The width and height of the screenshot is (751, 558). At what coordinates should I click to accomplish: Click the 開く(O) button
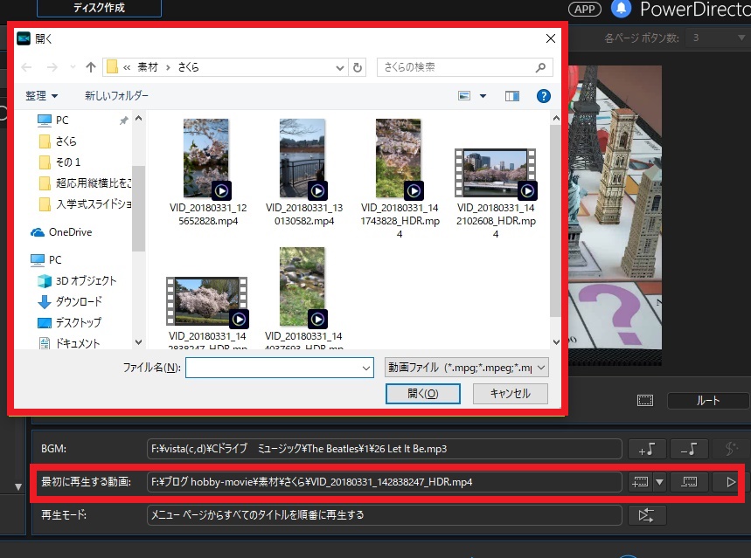423,393
